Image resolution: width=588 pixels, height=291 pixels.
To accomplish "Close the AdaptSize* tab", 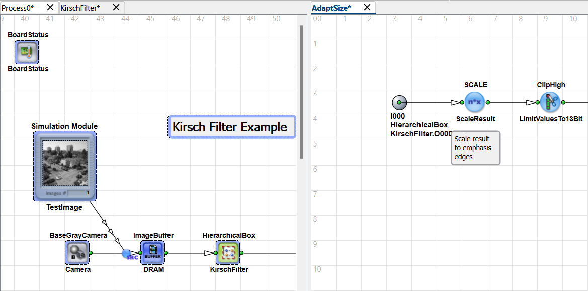I will coord(367,7).
